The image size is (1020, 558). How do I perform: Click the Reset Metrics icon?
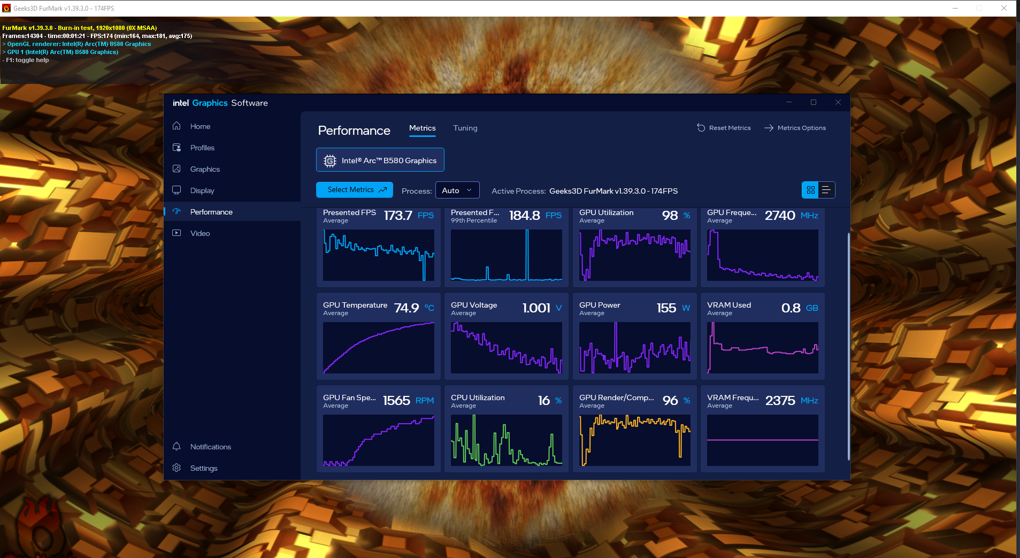pyautogui.click(x=701, y=128)
